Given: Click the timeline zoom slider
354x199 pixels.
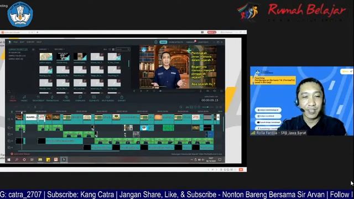Looking at the screenshot, I should [x=208, y=107].
